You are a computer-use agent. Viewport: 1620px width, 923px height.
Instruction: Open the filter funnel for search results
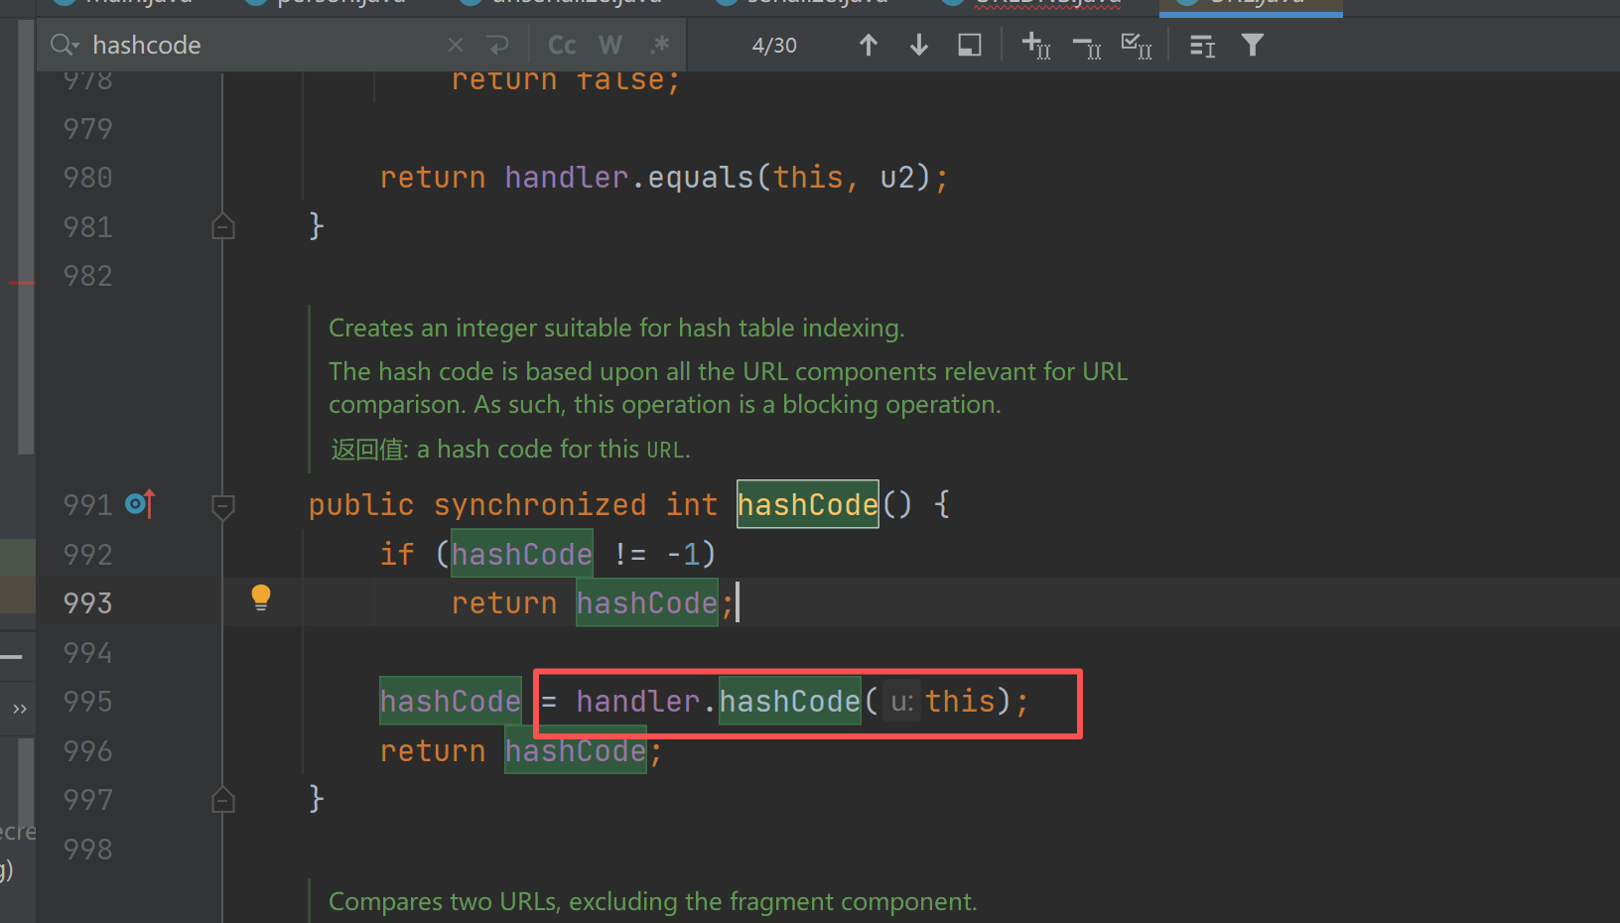[1253, 45]
